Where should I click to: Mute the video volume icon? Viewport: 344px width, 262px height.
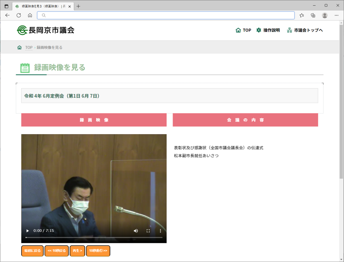[x=136, y=231]
